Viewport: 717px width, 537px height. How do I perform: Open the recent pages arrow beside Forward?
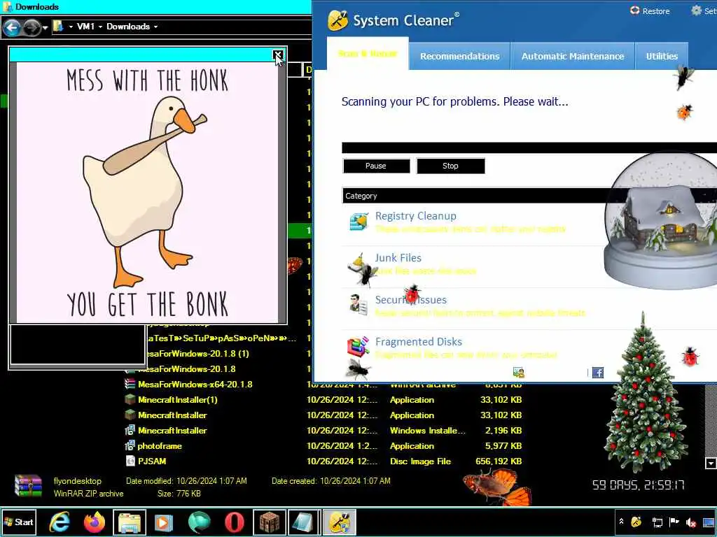pos(45,28)
